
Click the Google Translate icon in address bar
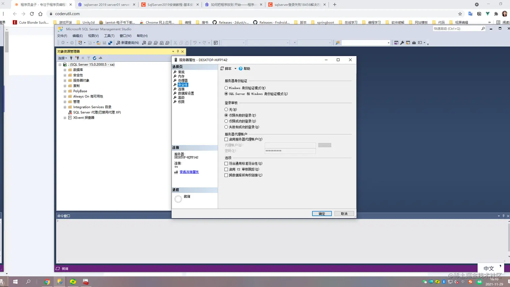pyautogui.click(x=471, y=14)
